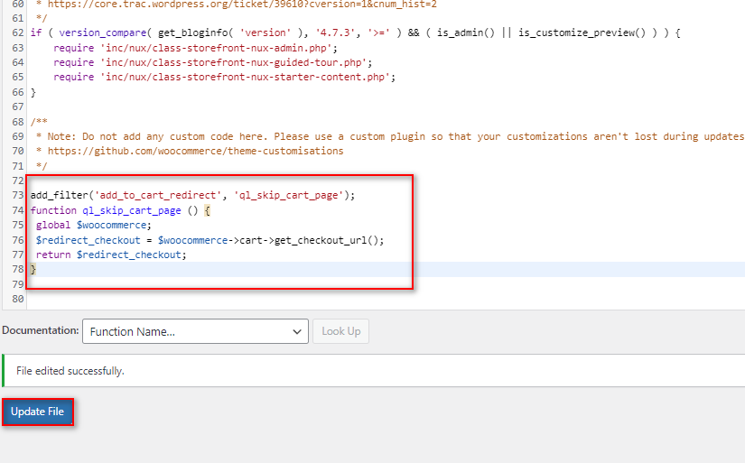Click the require class-storefront-nux-starter-content.php line
The width and height of the screenshot is (745, 463).
pos(224,77)
